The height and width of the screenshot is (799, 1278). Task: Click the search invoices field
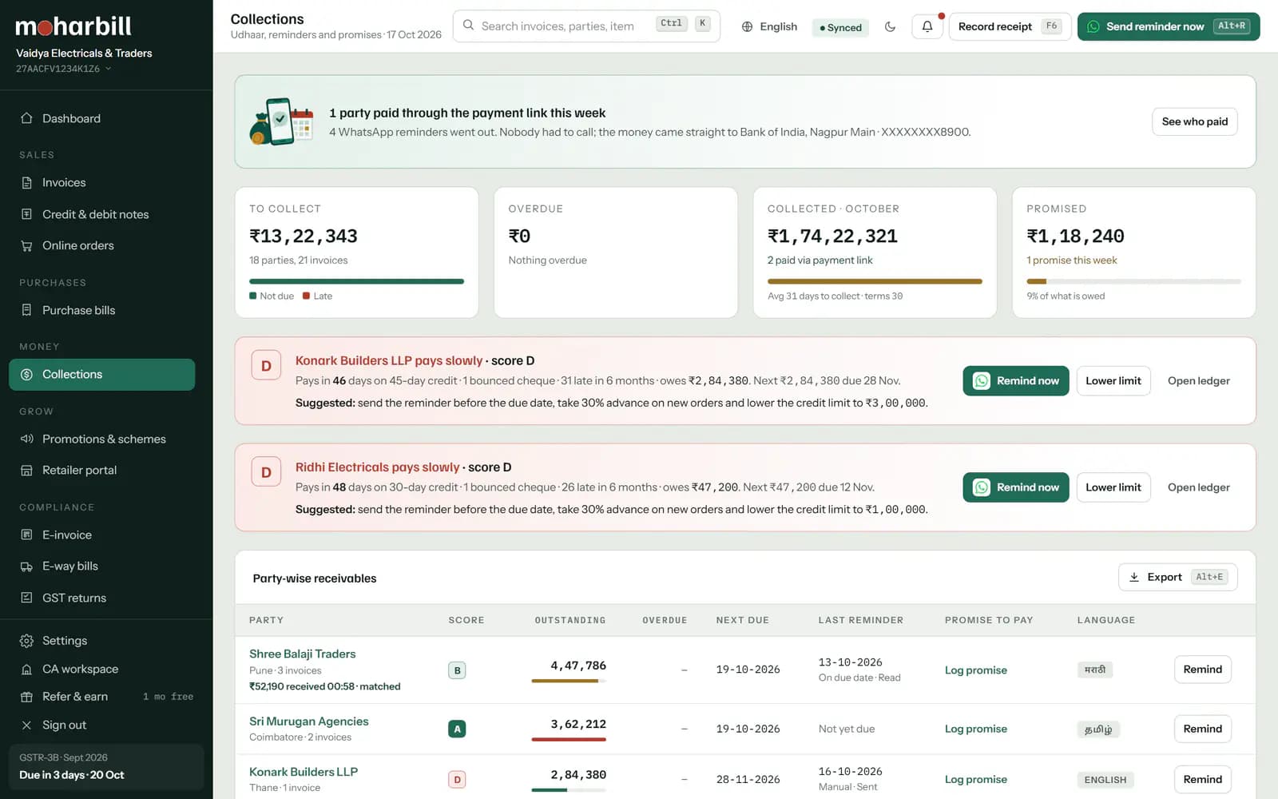pyautogui.click(x=586, y=26)
